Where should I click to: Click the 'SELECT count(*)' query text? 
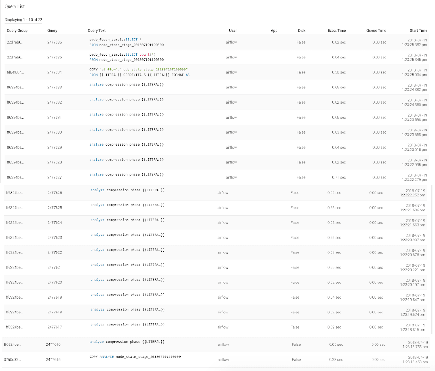tap(126, 57)
